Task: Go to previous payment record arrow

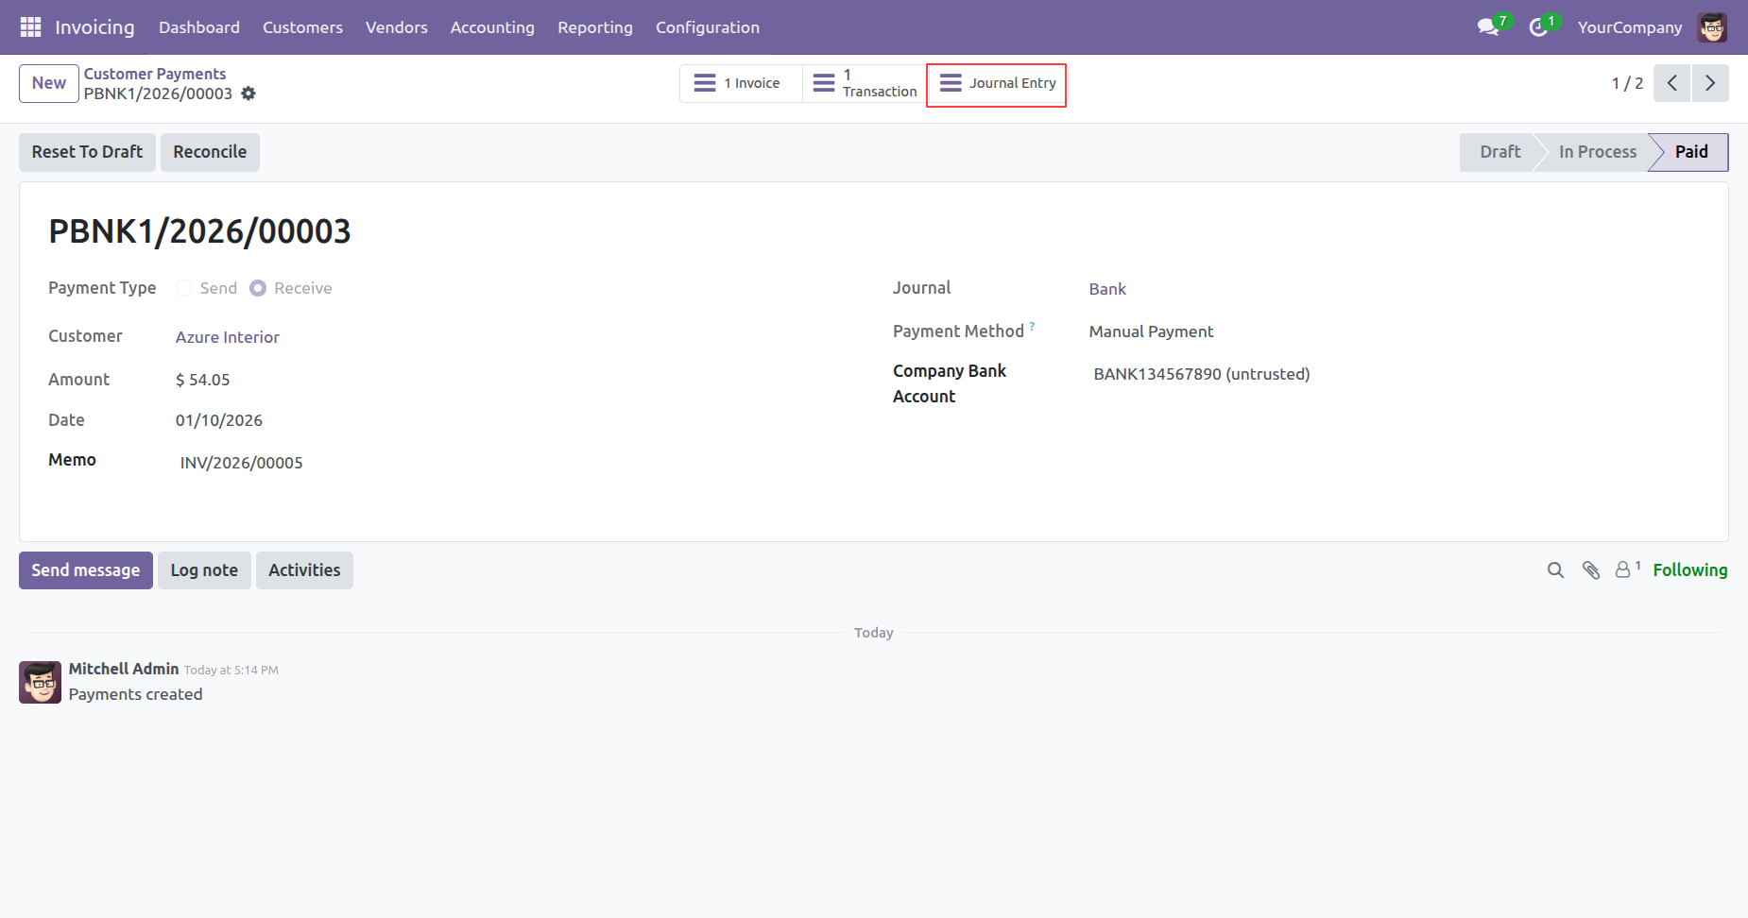Action: [1671, 83]
